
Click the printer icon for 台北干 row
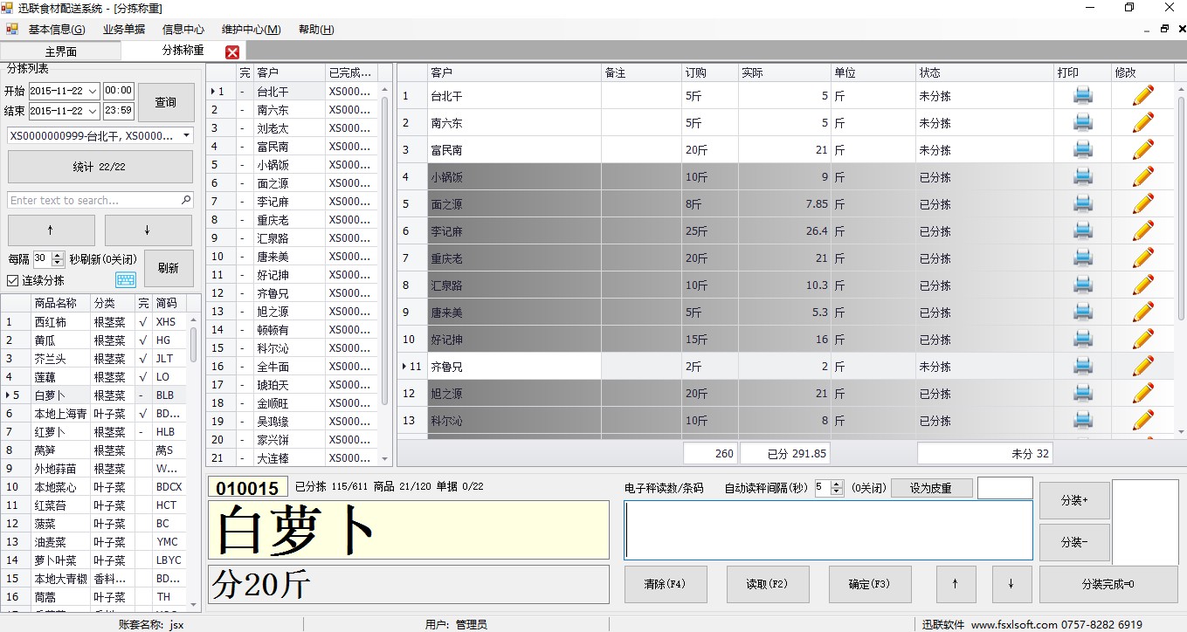click(x=1083, y=96)
